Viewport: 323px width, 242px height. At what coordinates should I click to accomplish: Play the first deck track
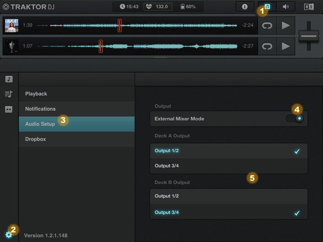coord(286,26)
